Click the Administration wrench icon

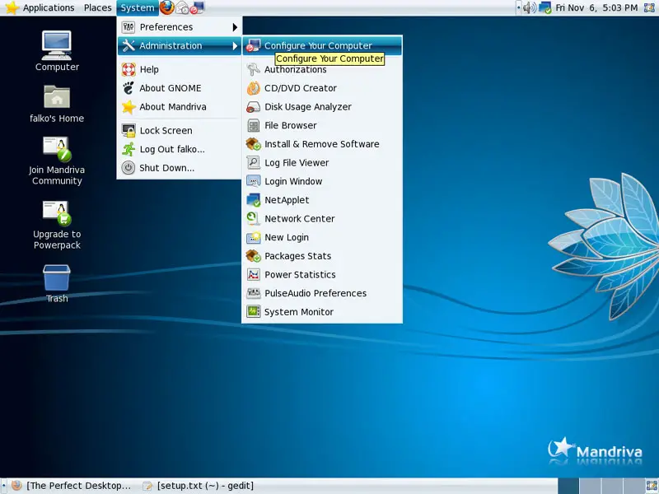click(129, 46)
